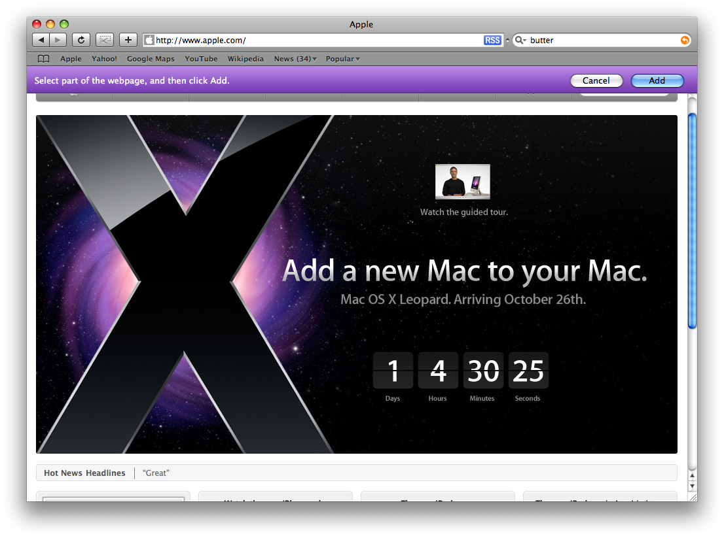Open the bookmarks book icon
Viewport: 724px width, 538px height.
coord(43,59)
